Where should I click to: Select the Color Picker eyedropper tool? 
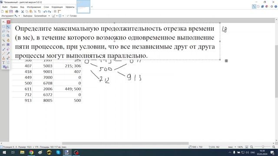pyautogui.click(x=8, y=54)
